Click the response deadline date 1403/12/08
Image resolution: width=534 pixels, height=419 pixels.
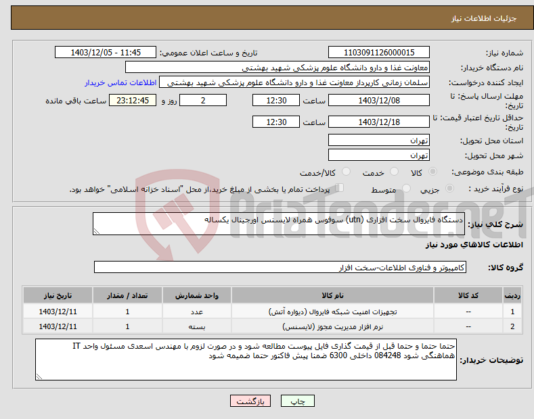(379, 100)
